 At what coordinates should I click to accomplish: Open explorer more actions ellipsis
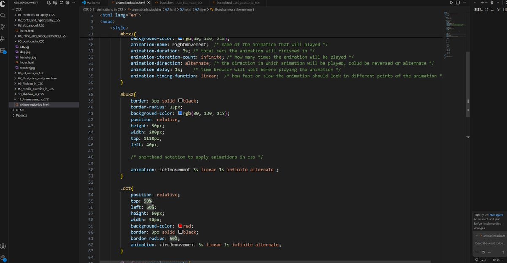tap(74, 3)
